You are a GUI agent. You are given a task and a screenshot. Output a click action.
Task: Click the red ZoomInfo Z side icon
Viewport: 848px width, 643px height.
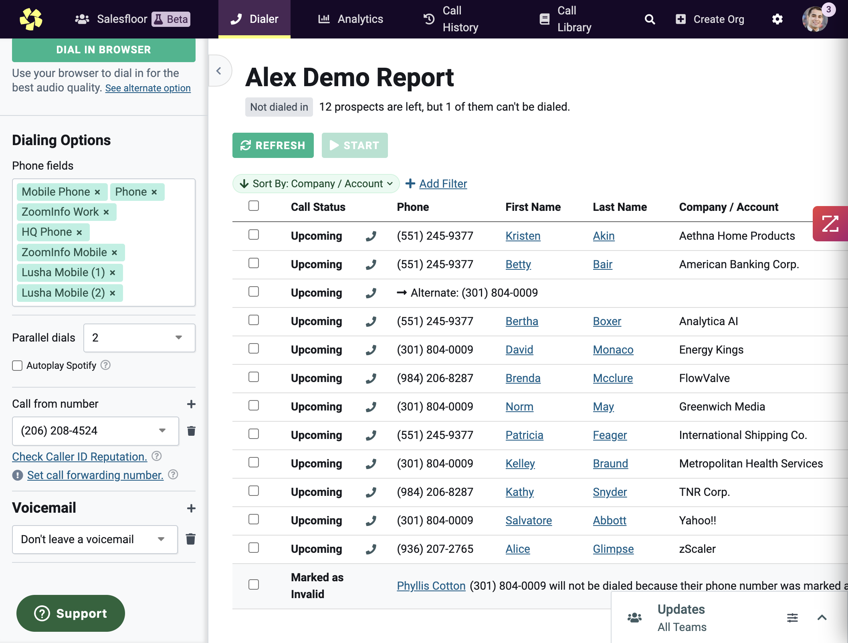click(x=830, y=224)
